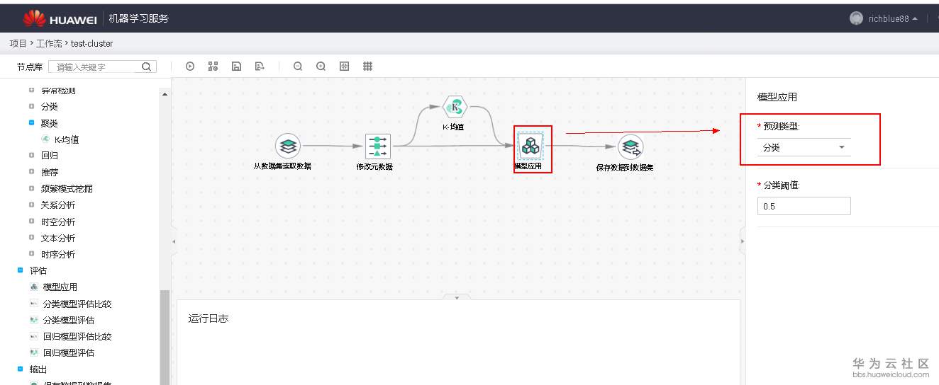Click the 模型应用 icon in node tree
This screenshot has height=385, width=939.
(33, 287)
